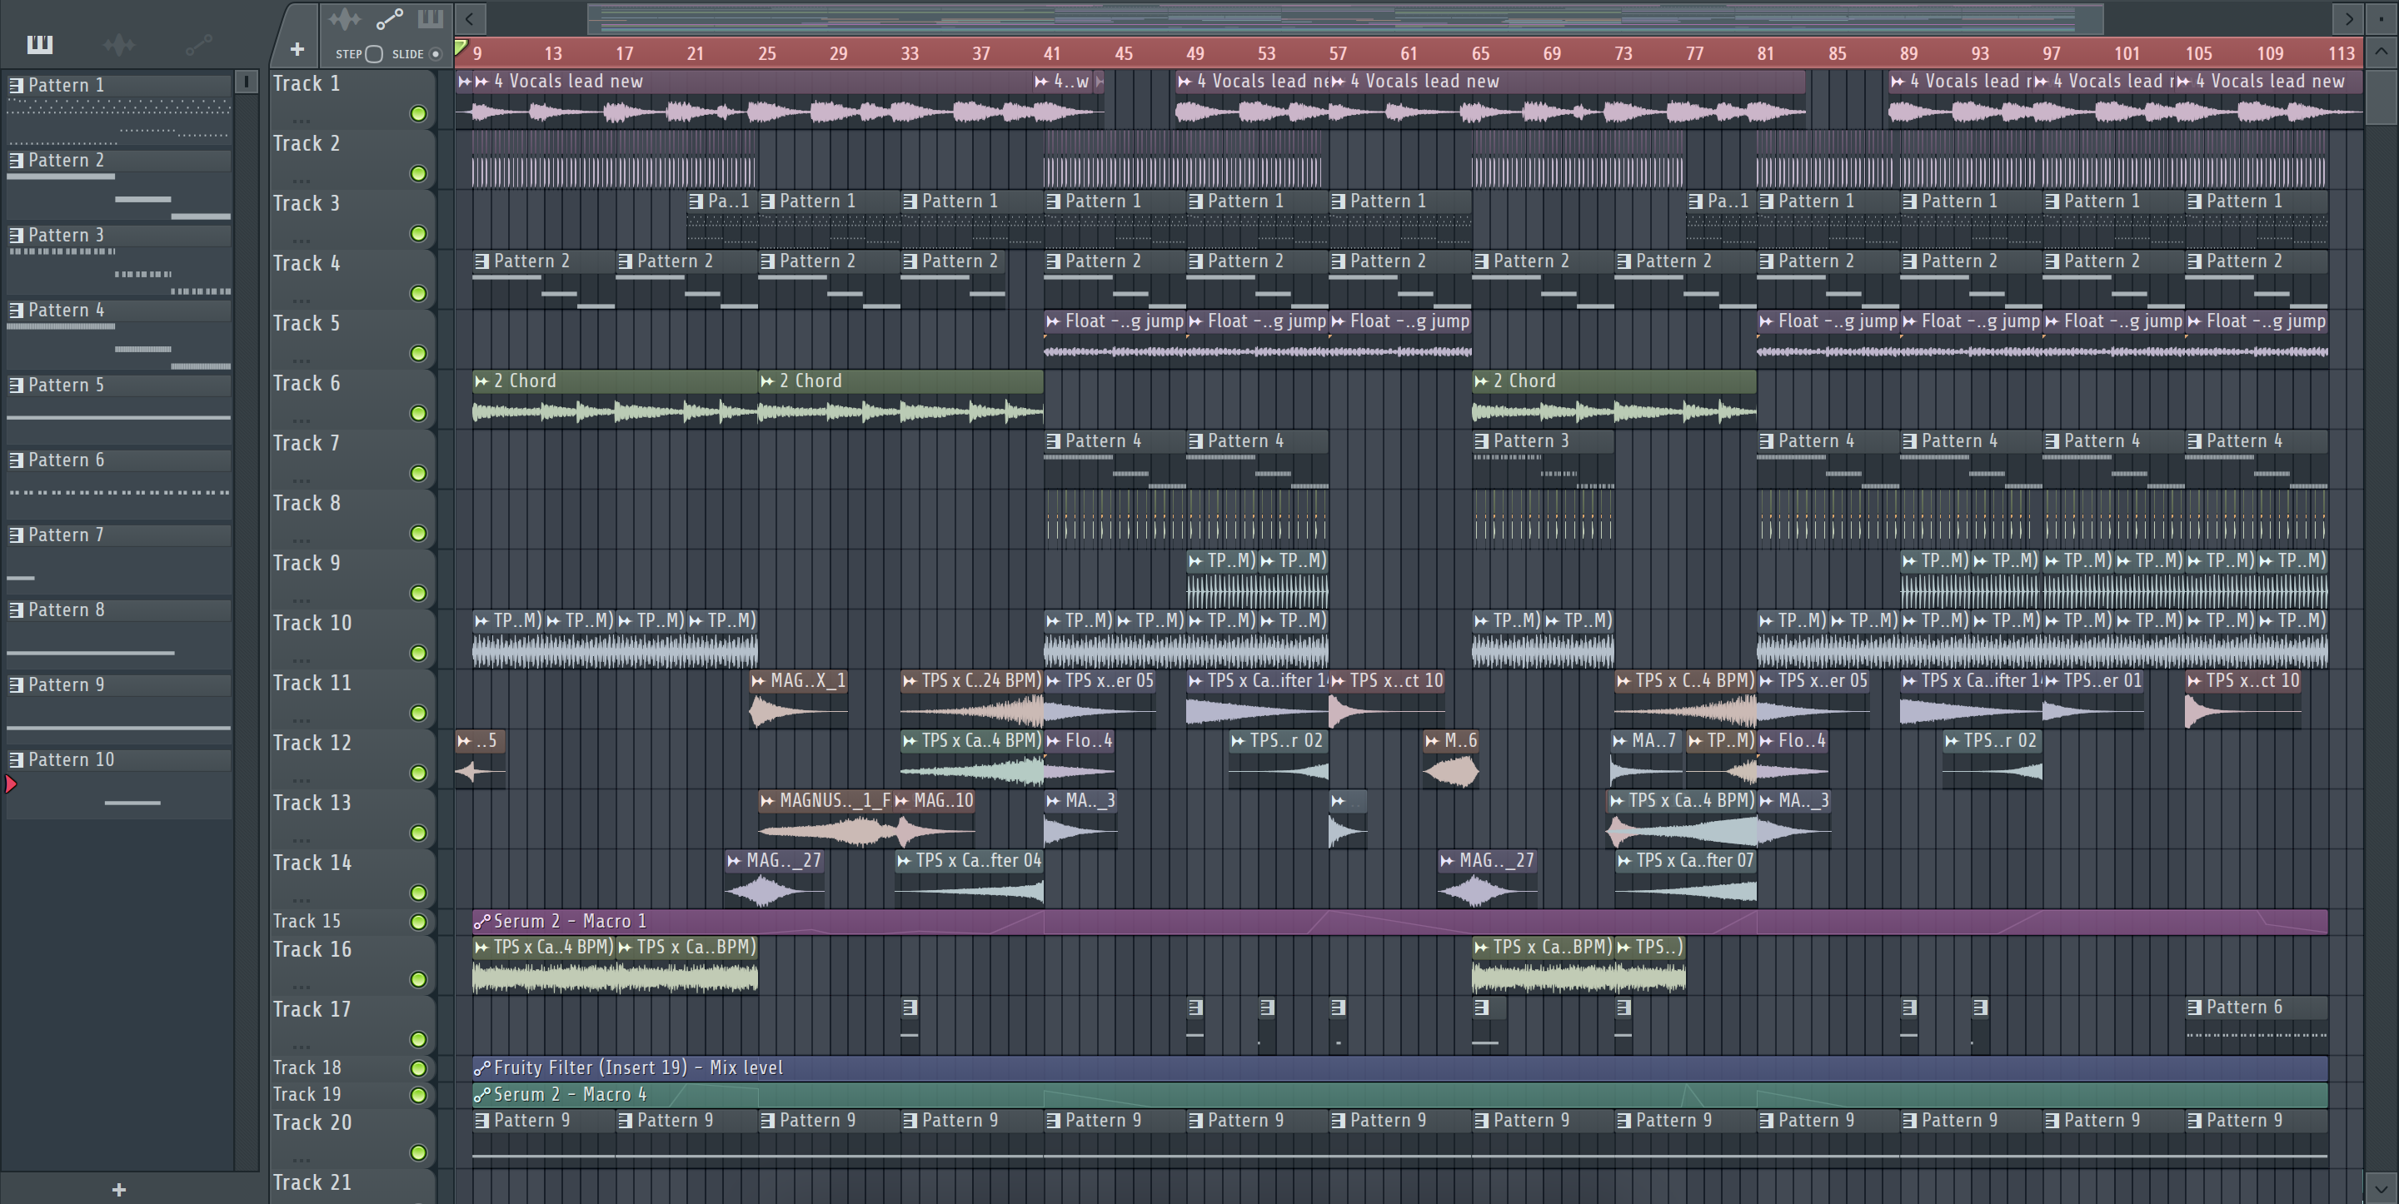Image resolution: width=2399 pixels, height=1204 pixels.
Task: Click the Track 12 name label
Action: [x=312, y=742]
